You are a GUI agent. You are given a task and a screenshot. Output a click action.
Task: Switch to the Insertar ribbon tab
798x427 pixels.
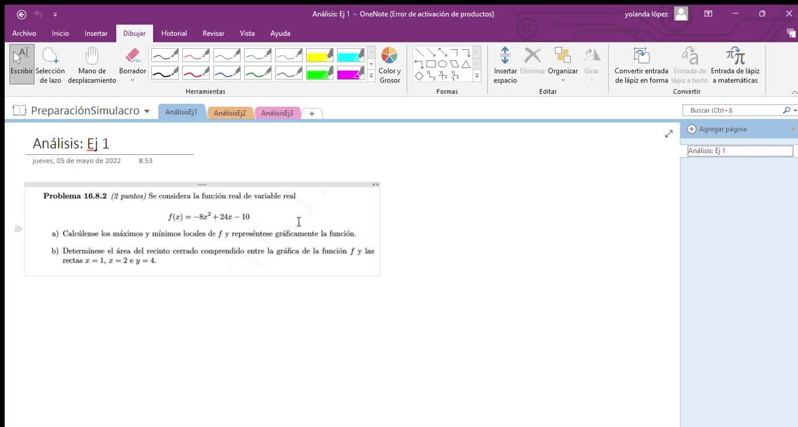[96, 33]
